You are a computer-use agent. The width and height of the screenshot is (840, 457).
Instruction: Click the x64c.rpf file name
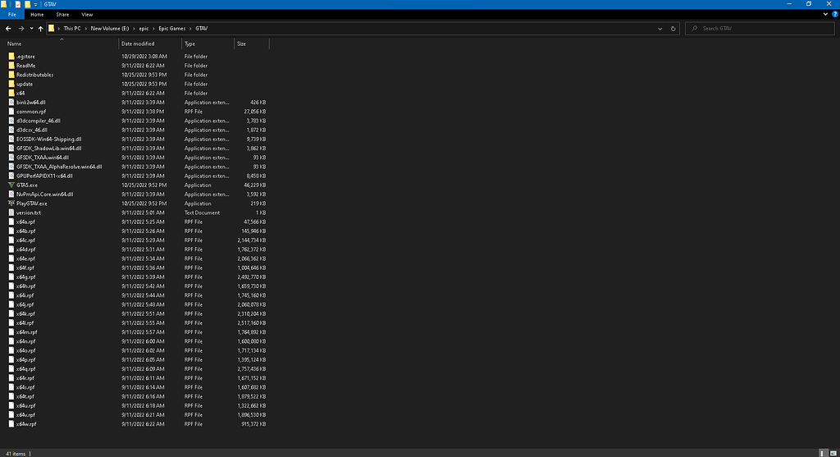(25, 240)
